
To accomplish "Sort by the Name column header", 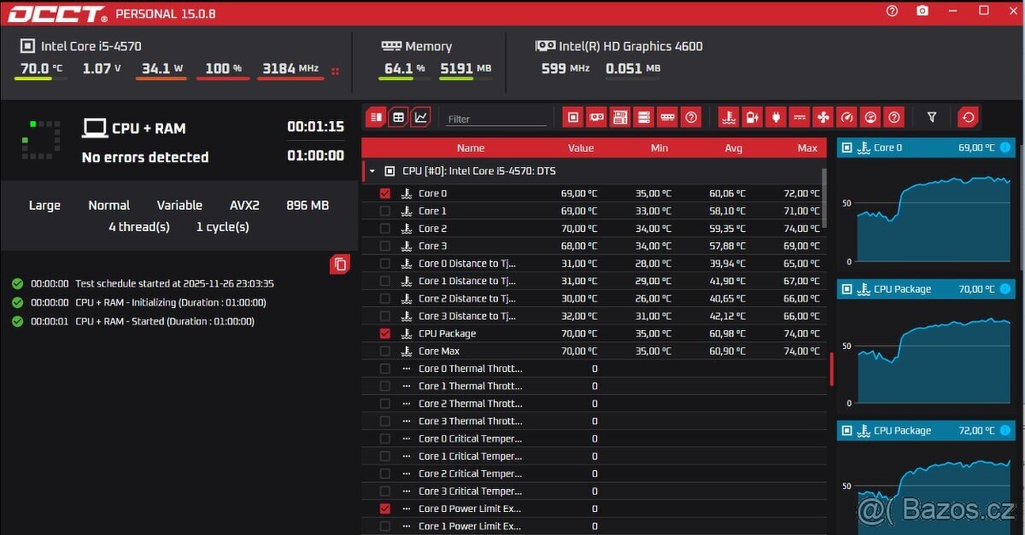I will [x=471, y=148].
